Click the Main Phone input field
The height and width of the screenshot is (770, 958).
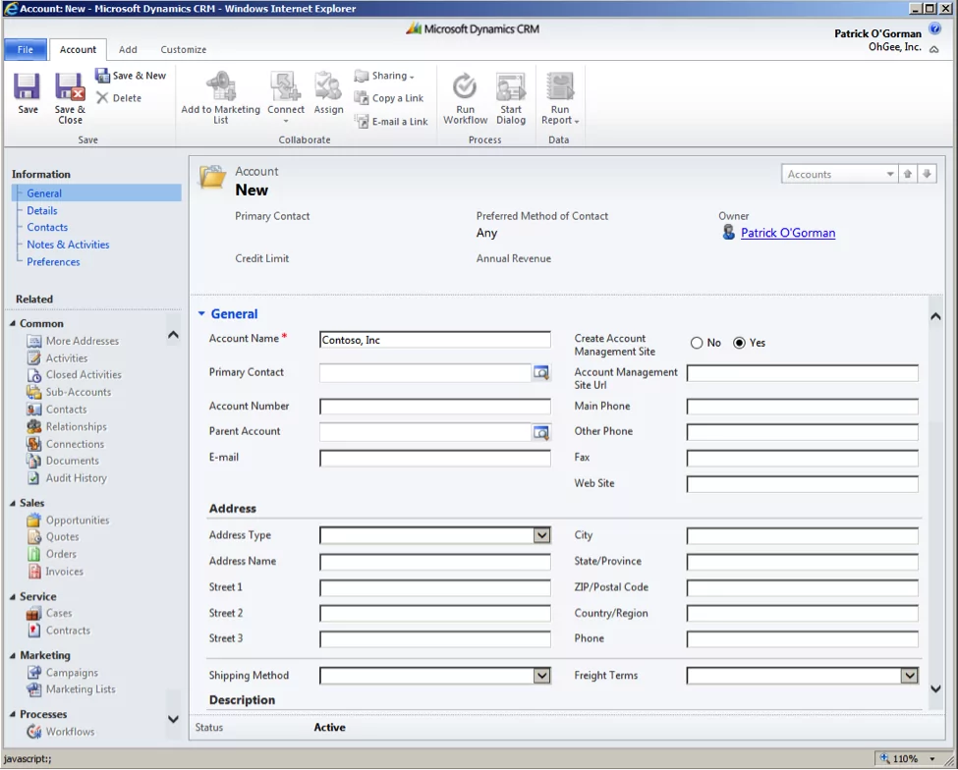(802, 408)
